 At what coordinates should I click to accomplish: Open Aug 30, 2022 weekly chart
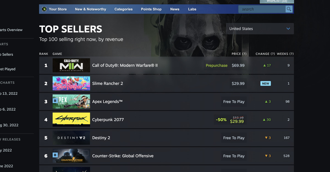pyautogui.click(x=9, y=125)
